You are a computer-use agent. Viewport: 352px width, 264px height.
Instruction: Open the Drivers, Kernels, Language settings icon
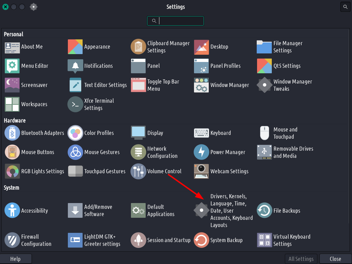point(202,211)
